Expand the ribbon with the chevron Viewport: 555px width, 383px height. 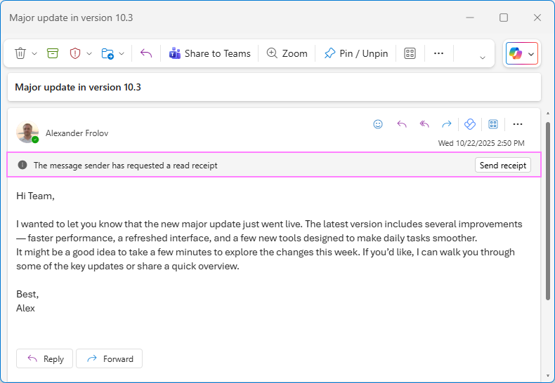(x=483, y=58)
